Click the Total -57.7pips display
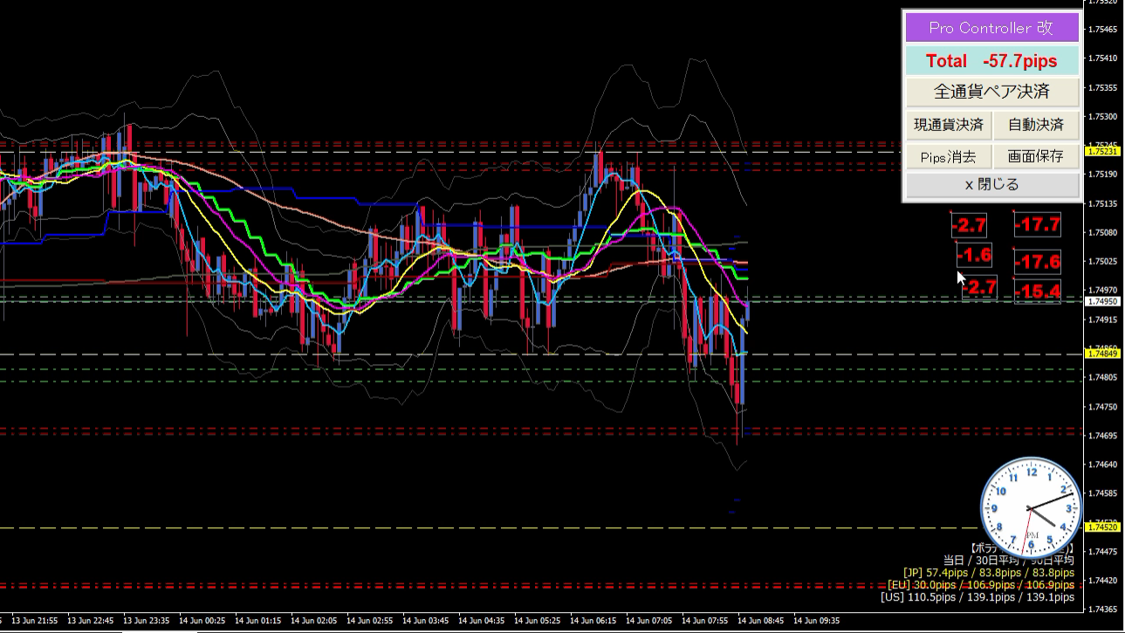Image resolution: width=1125 pixels, height=633 pixels. tap(991, 61)
